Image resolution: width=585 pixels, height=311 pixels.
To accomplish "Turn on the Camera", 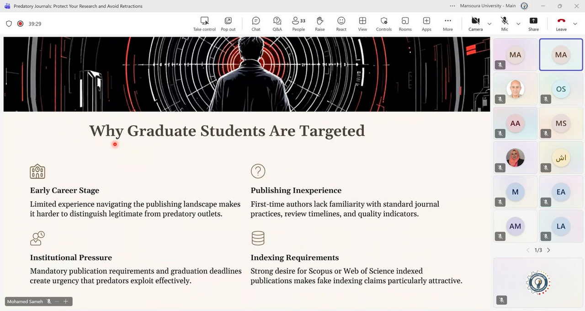I will 475,23.
